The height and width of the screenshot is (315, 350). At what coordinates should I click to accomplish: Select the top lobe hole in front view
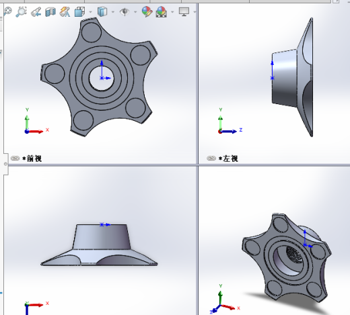point(91,32)
